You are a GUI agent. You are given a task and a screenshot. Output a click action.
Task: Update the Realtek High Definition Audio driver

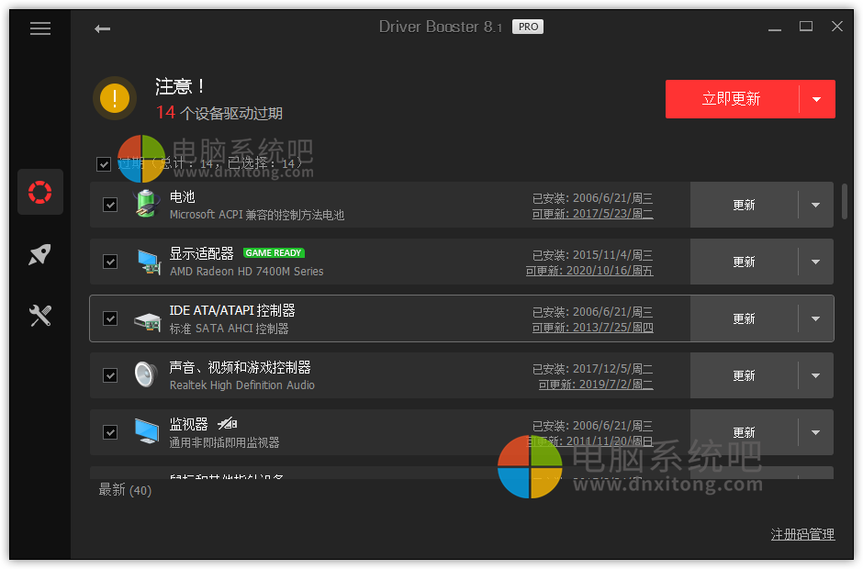pos(745,375)
